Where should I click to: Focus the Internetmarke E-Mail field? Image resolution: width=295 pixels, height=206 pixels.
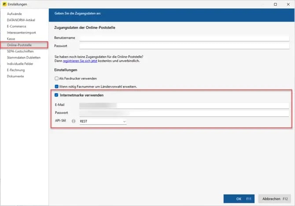[x=184, y=105]
